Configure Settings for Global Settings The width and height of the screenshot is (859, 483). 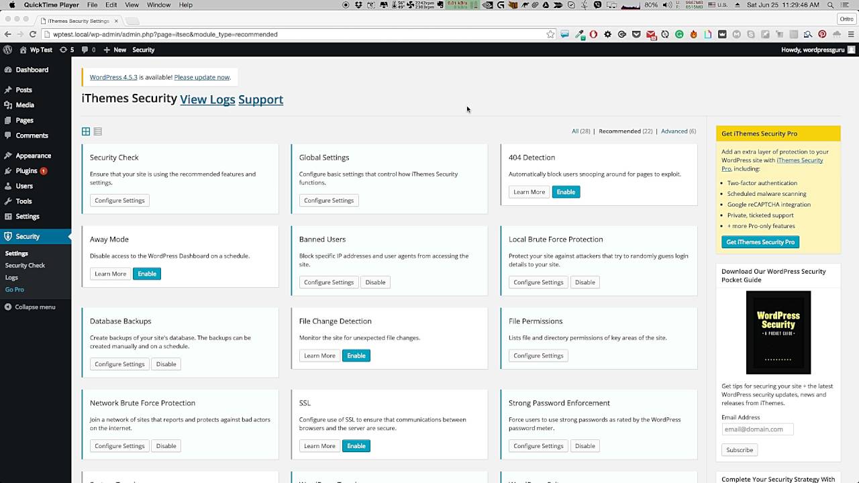(329, 201)
